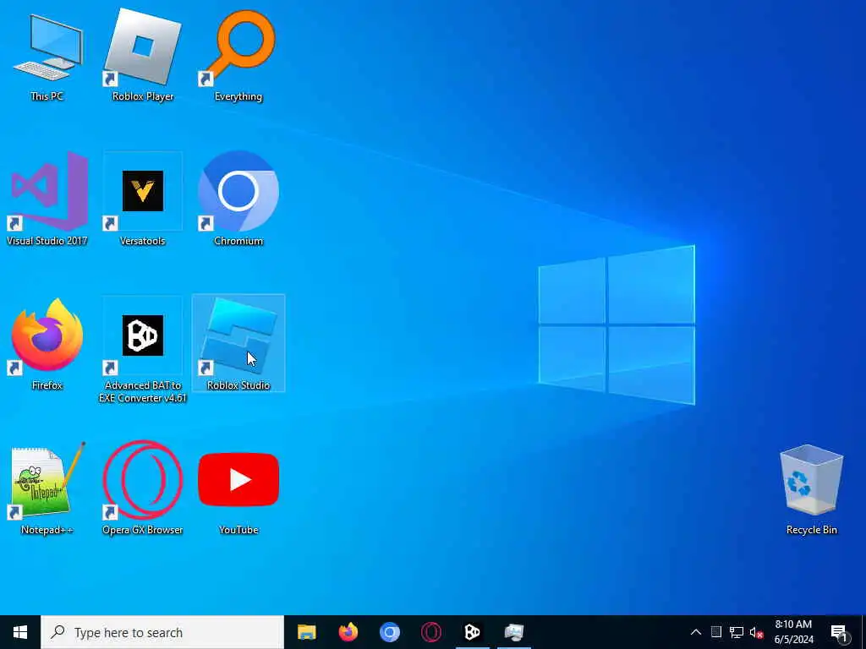866x649 pixels.
Task: Open the taskbar clock and date
Action: click(793, 632)
